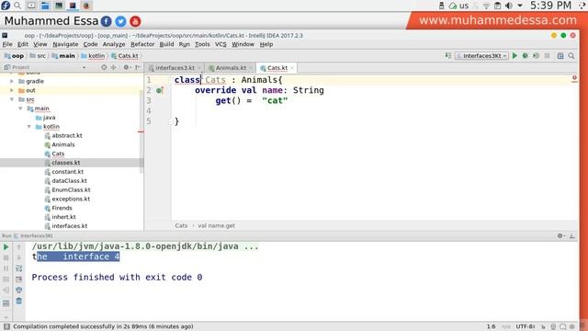Image resolution: width=588 pixels, height=331 pixels.
Task: Click the volume icon in system tray
Action: click(x=508, y=6)
